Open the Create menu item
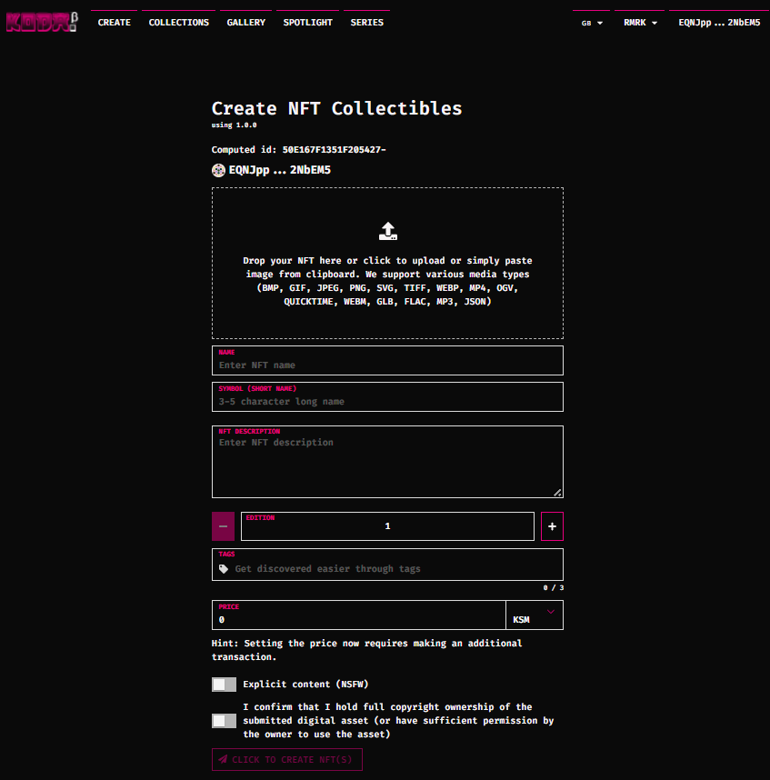Viewport: 770px width, 780px height. [114, 22]
